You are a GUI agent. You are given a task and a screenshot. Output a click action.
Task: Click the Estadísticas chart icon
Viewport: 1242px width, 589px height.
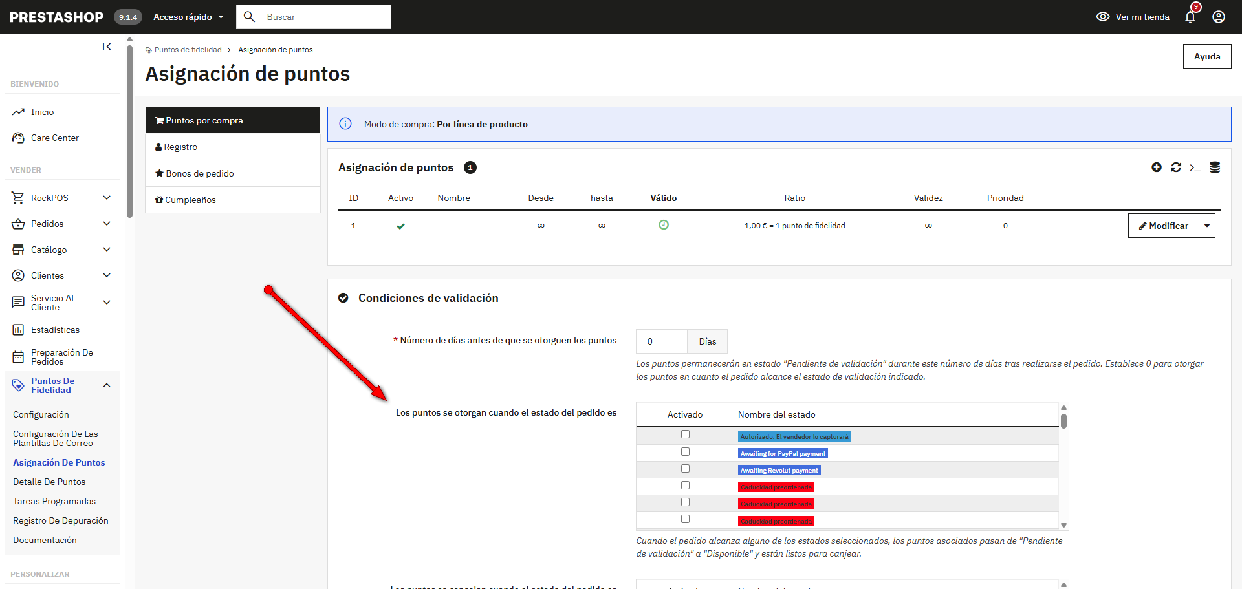[18, 330]
